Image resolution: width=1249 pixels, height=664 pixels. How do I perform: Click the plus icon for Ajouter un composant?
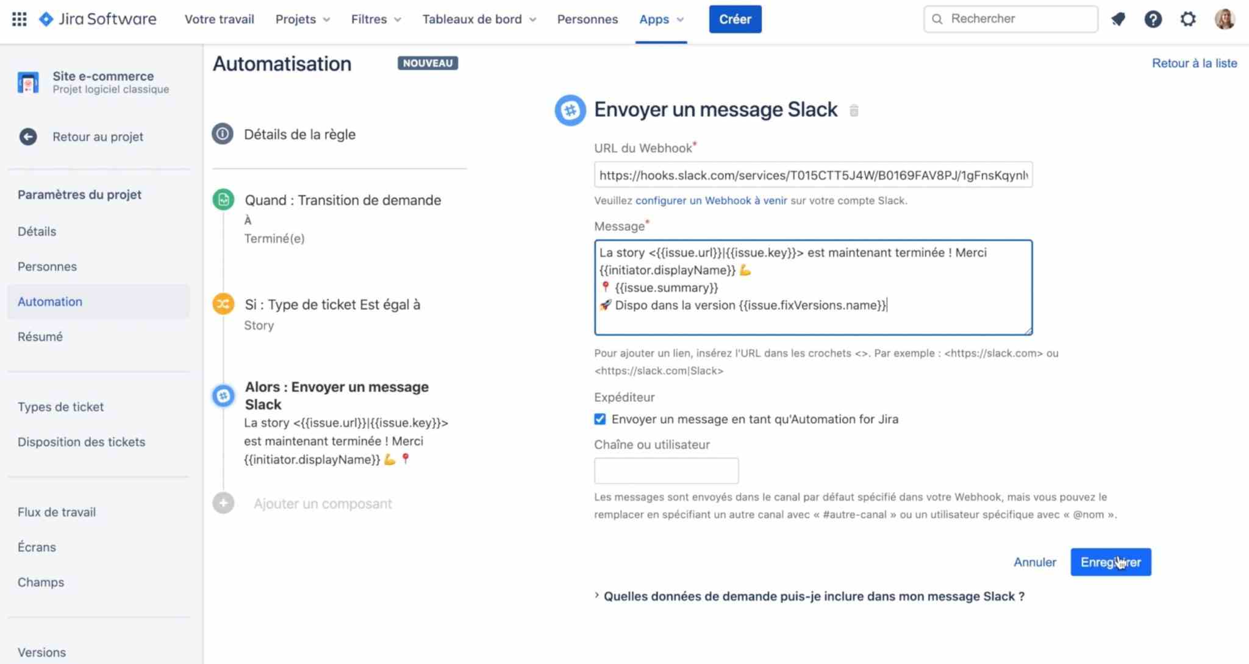(x=223, y=503)
